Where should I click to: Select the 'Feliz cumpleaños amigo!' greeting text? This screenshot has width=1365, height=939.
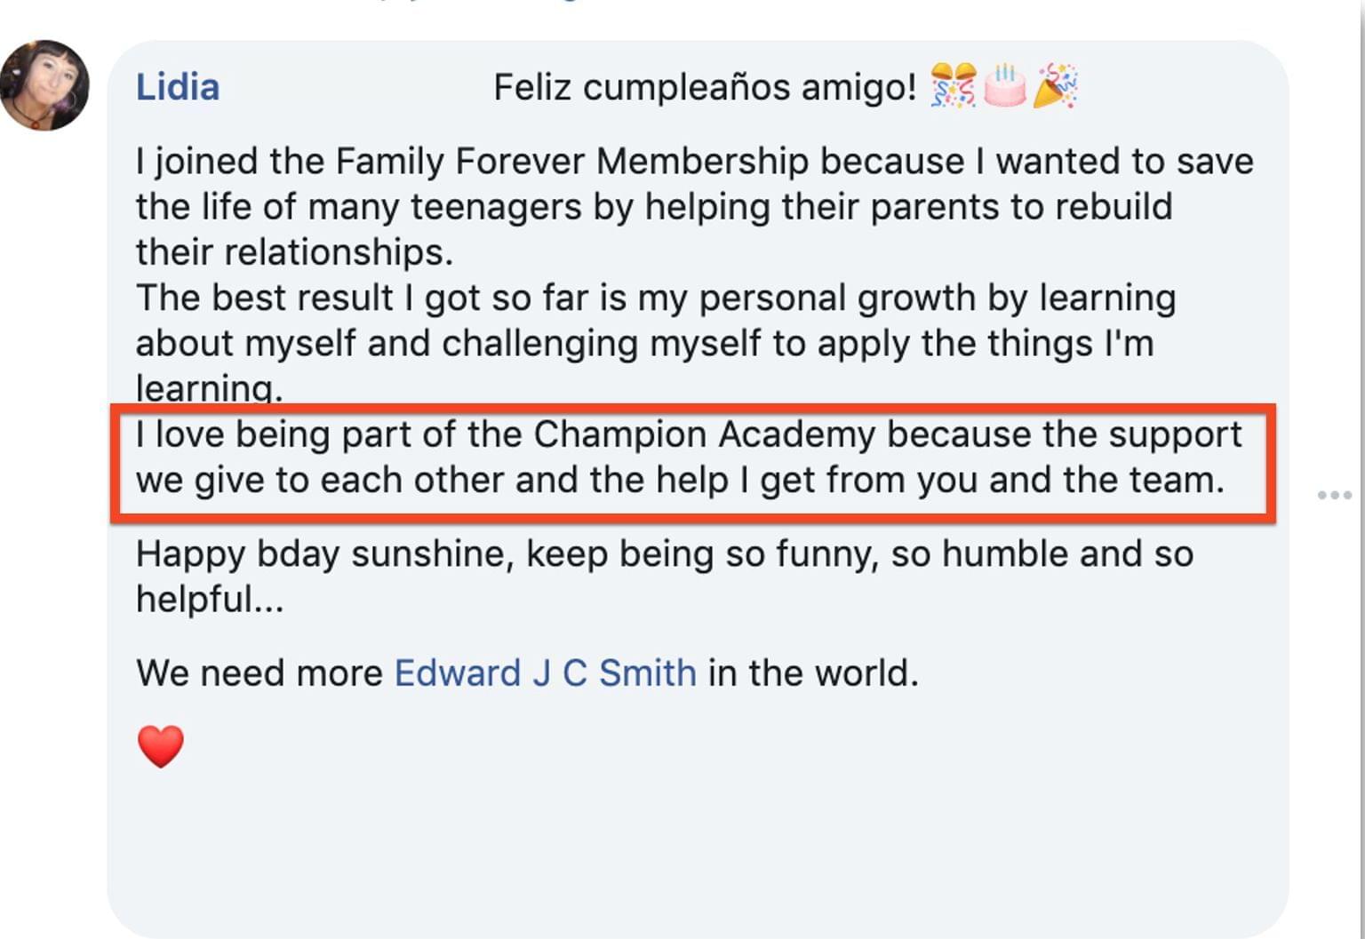tap(705, 87)
